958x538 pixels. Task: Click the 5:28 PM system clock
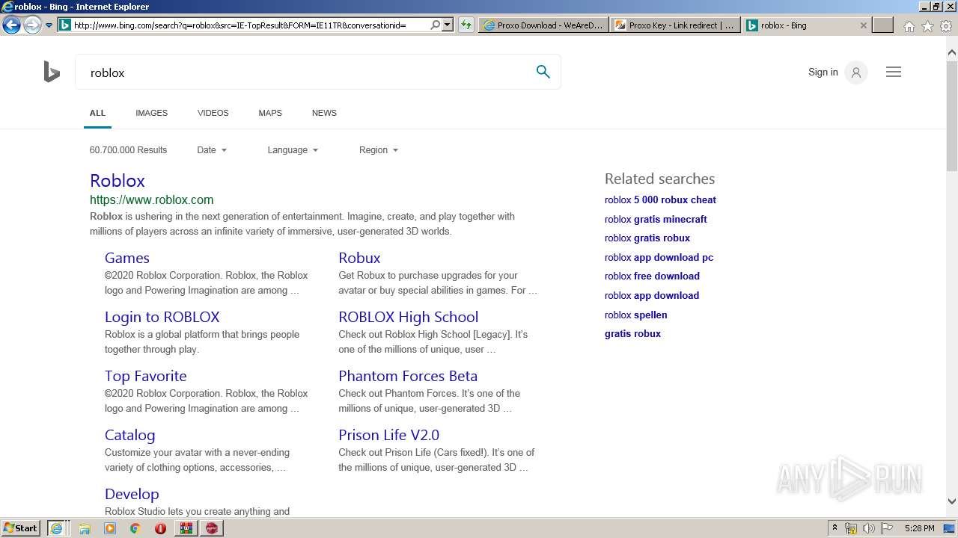[x=919, y=528]
